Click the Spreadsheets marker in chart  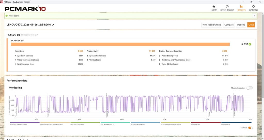(x=234, y=113)
